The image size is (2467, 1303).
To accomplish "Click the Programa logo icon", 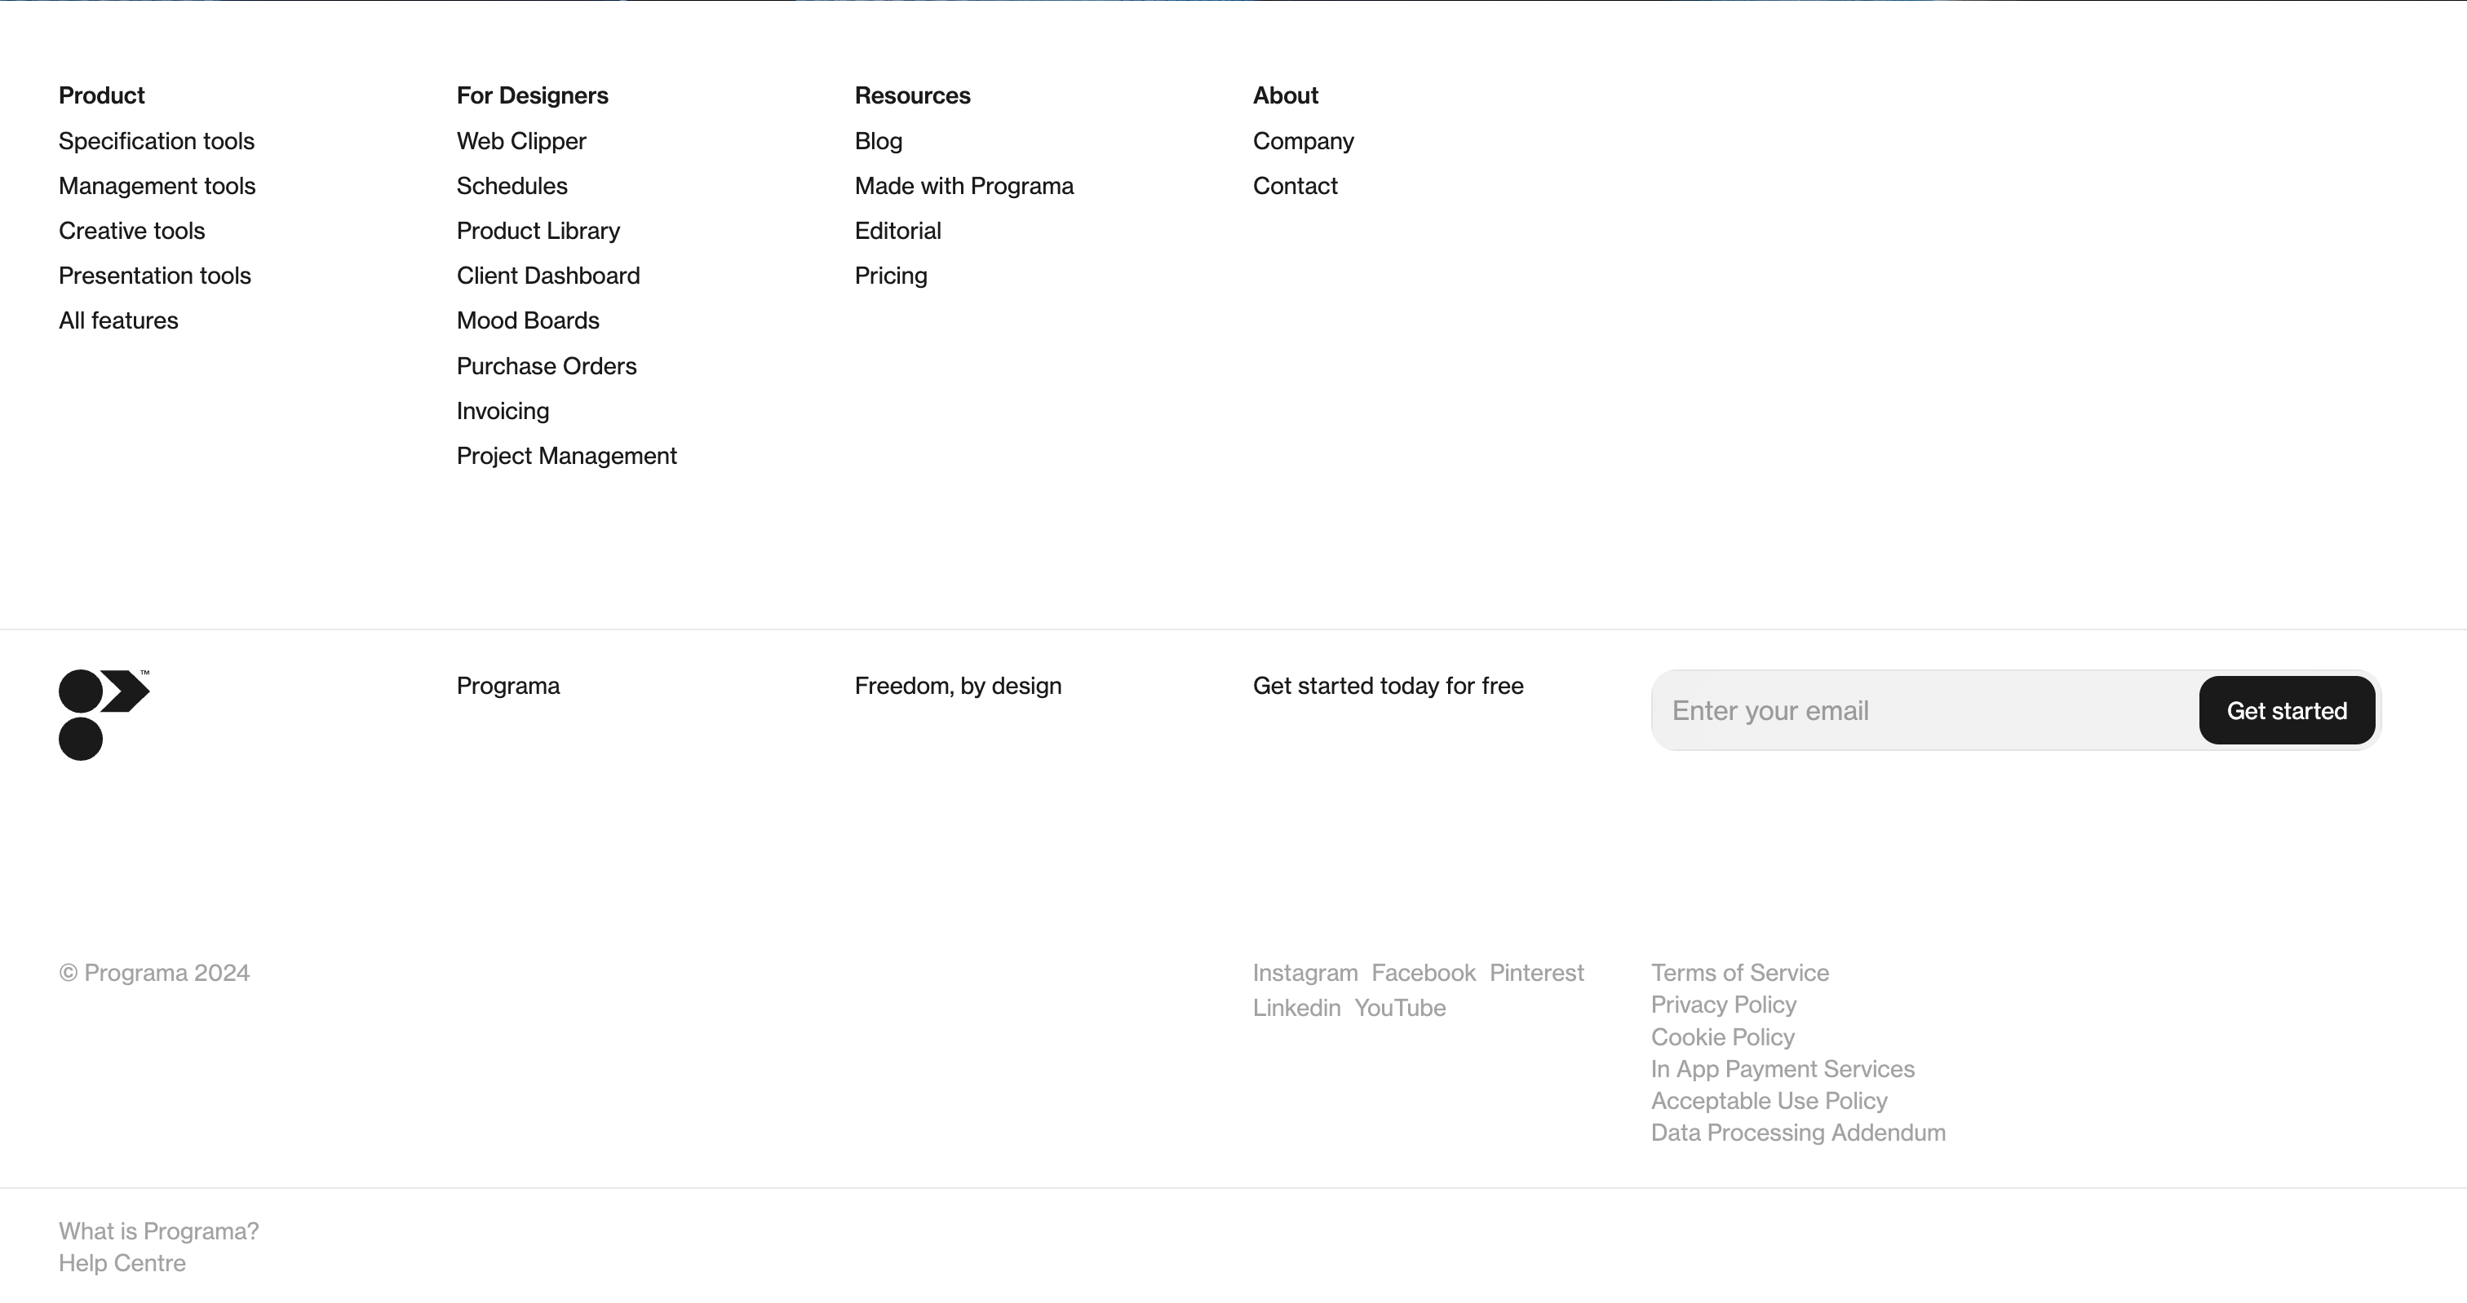I will click(103, 714).
